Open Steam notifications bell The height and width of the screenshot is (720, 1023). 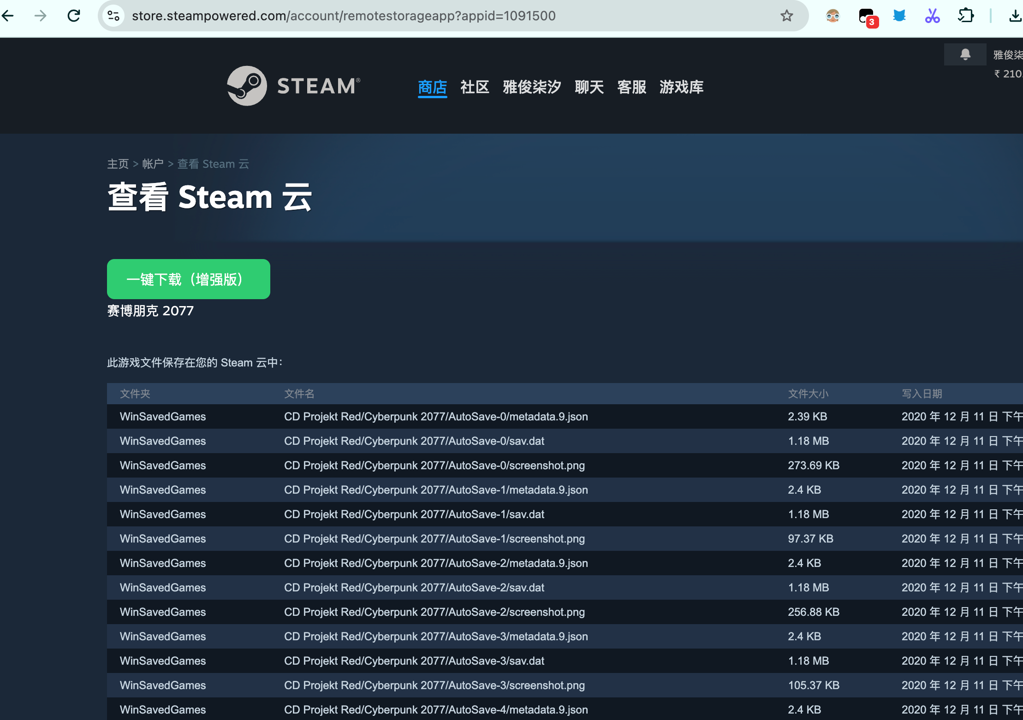(965, 54)
